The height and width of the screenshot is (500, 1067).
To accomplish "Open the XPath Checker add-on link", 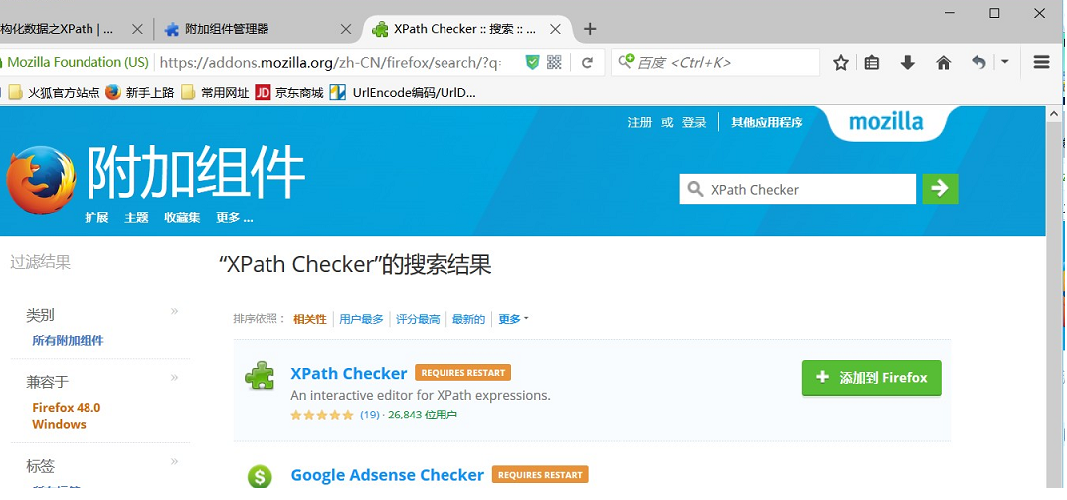I will click(348, 374).
